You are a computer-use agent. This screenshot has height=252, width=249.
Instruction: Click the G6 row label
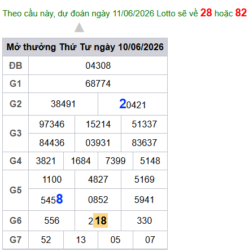16,220
